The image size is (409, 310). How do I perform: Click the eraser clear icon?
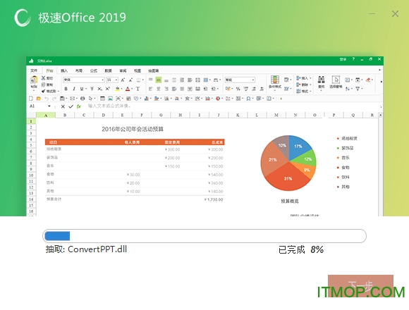coord(368,80)
